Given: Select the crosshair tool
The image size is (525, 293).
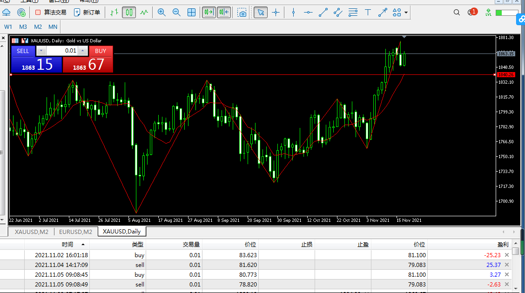Looking at the screenshot, I should click(x=276, y=13).
